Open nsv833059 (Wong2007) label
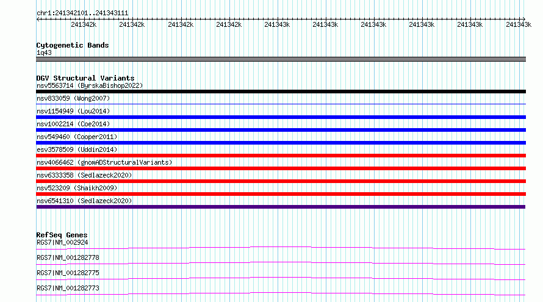Screen dimensions: 543x302 (73, 98)
